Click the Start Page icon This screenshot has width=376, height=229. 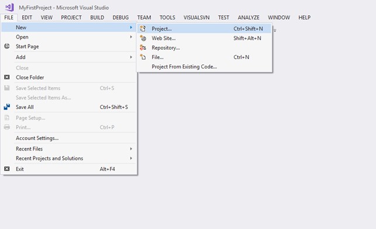pos(7,46)
